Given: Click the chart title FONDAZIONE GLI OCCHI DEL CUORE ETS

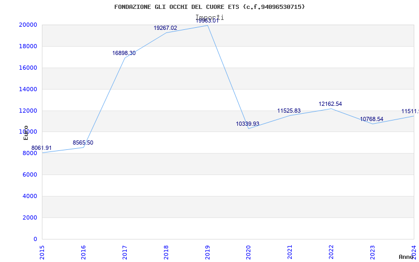Looking at the screenshot, I should (210, 7).
